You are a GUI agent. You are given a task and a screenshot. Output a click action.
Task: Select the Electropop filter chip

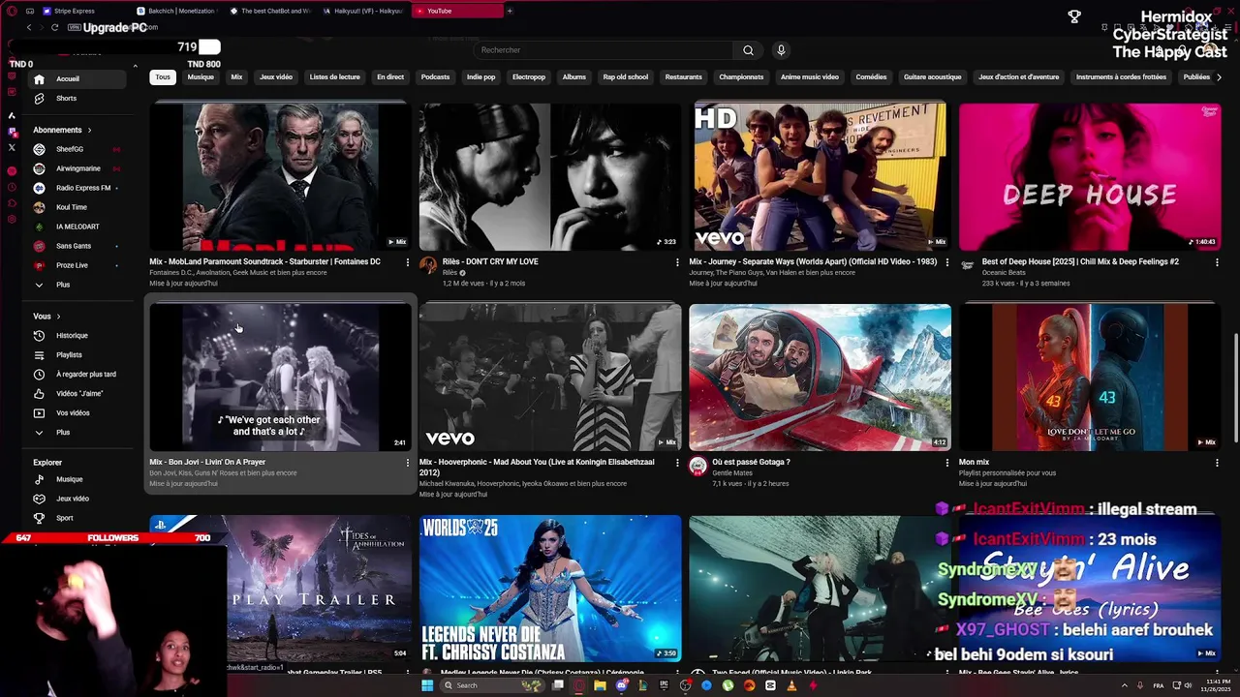click(529, 76)
